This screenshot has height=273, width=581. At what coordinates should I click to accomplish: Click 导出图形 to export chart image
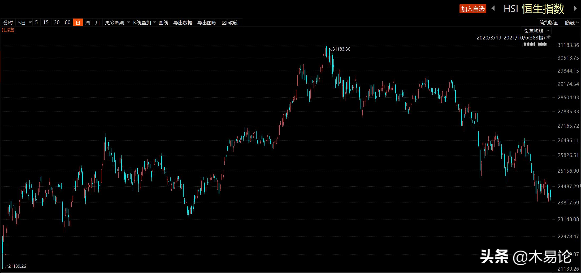(207, 23)
